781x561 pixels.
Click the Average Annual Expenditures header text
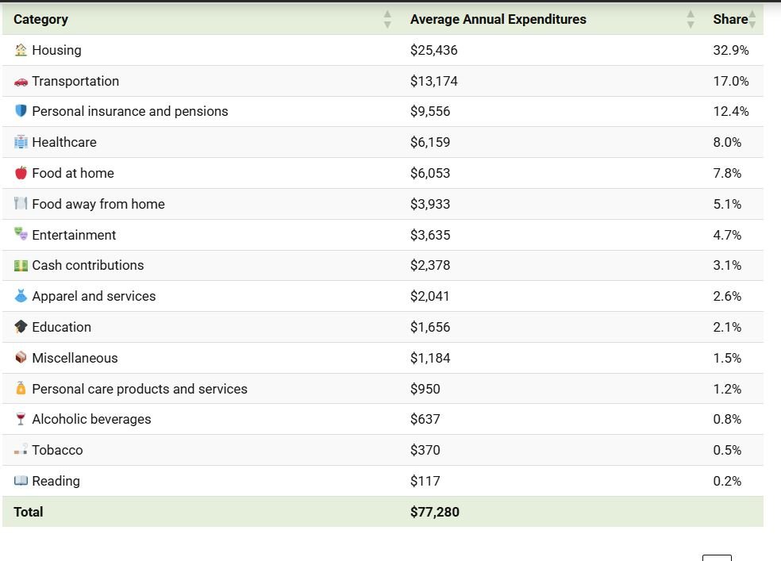(498, 19)
